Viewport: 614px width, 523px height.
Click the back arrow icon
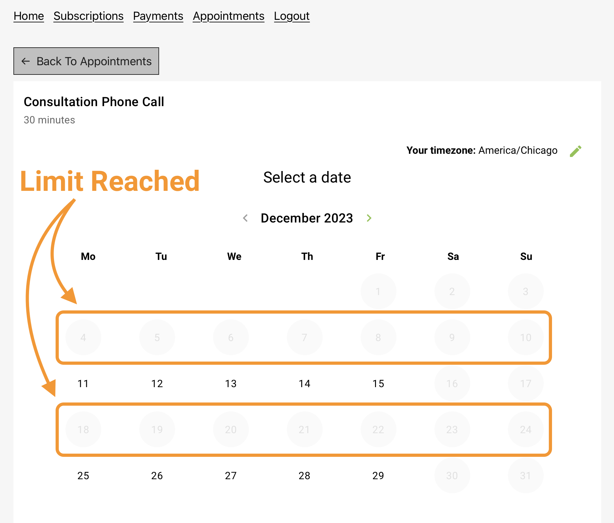pos(26,61)
